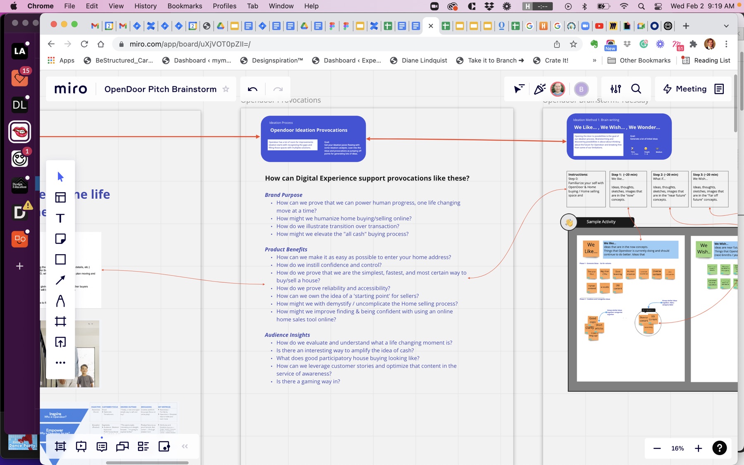Star the OpenDoor Pitch Brainstorm board
Screen dimensions: 744x465
(x=226, y=89)
